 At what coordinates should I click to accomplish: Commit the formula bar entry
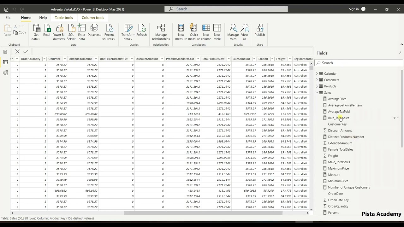[x=26, y=51]
